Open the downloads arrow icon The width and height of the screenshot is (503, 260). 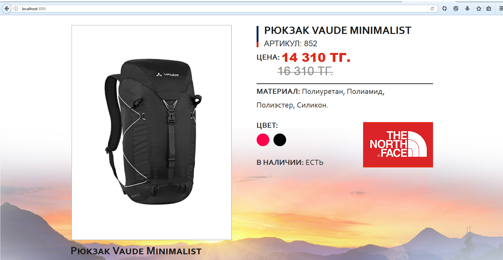click(467, 9)
